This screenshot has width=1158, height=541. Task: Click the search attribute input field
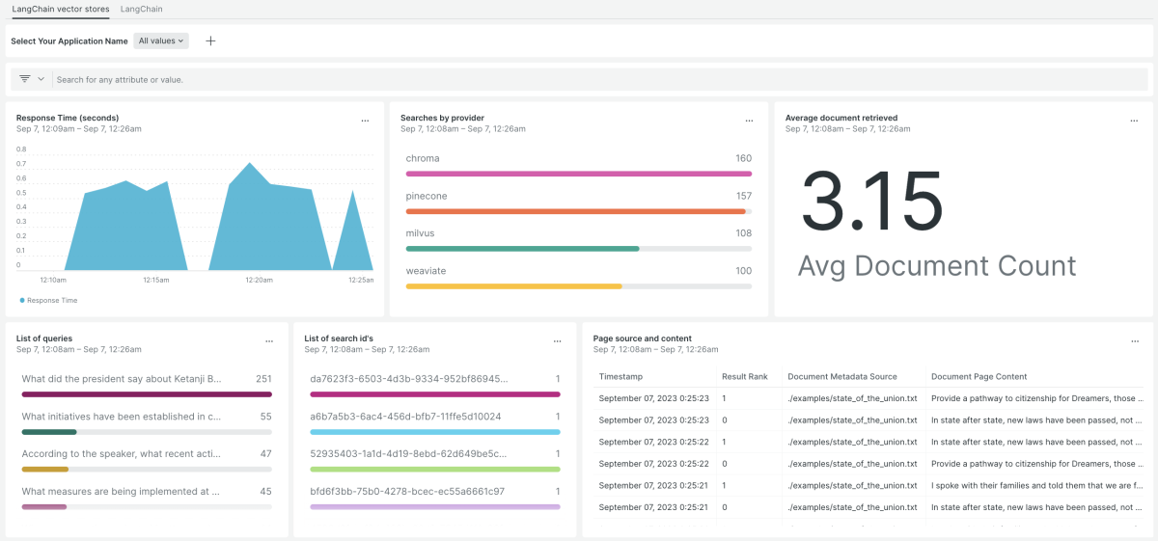pos(579,79)
